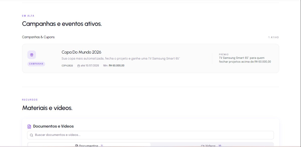Click the calendar icon beside até 15/07/2026
Screen dimensions: 301x147
[x=79, y=66]
